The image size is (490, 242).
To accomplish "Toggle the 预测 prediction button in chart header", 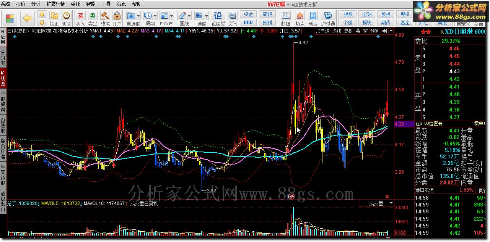I will (x=375, y=31).
